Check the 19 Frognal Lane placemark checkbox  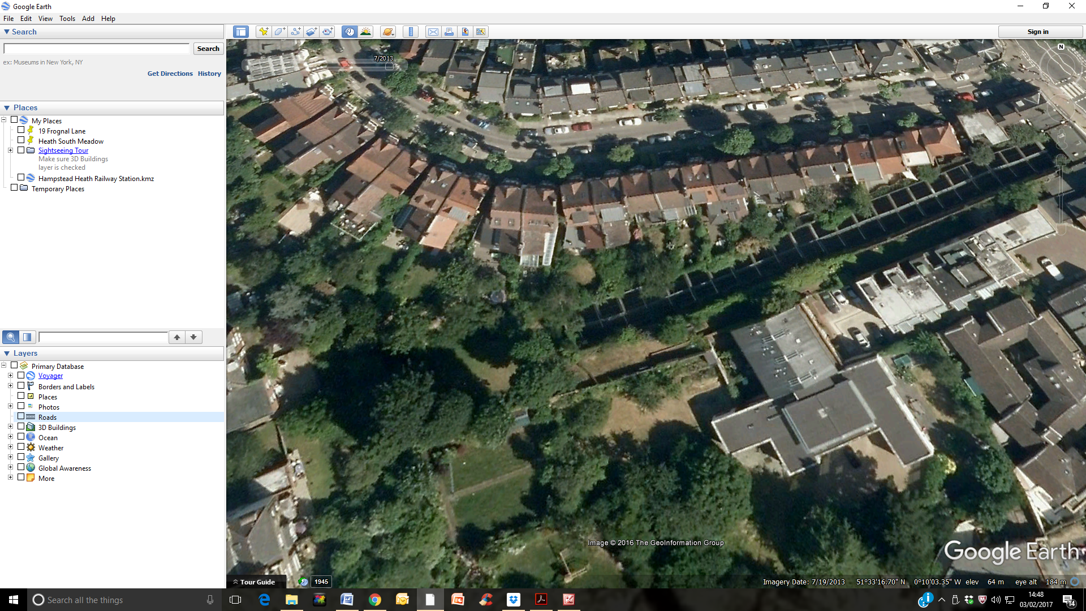click(21, 130)
